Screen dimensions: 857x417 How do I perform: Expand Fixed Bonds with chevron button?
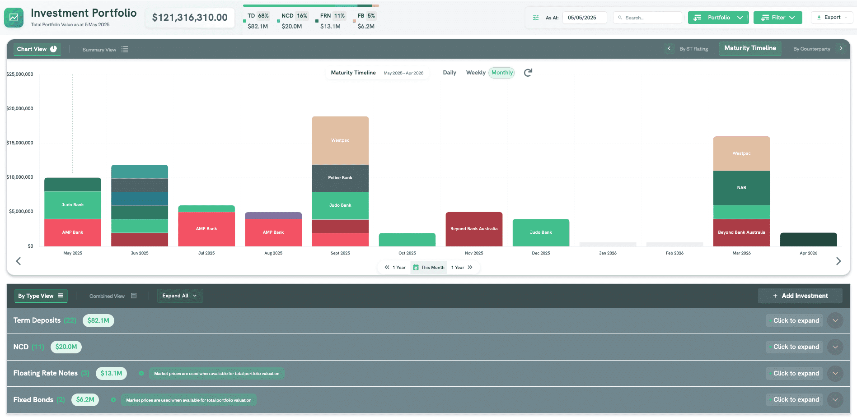(835, 400)
